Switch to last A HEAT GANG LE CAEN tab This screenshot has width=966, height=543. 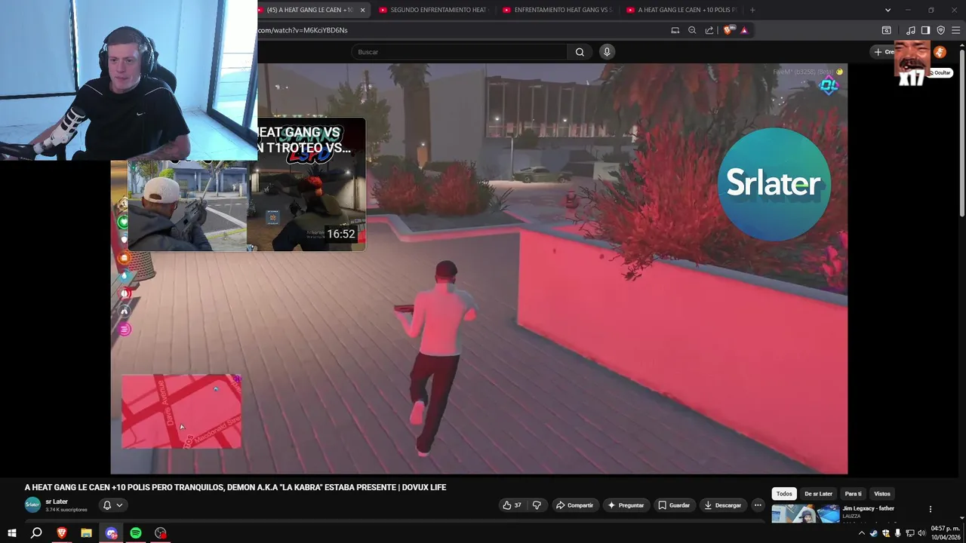(x=681, y=10)
